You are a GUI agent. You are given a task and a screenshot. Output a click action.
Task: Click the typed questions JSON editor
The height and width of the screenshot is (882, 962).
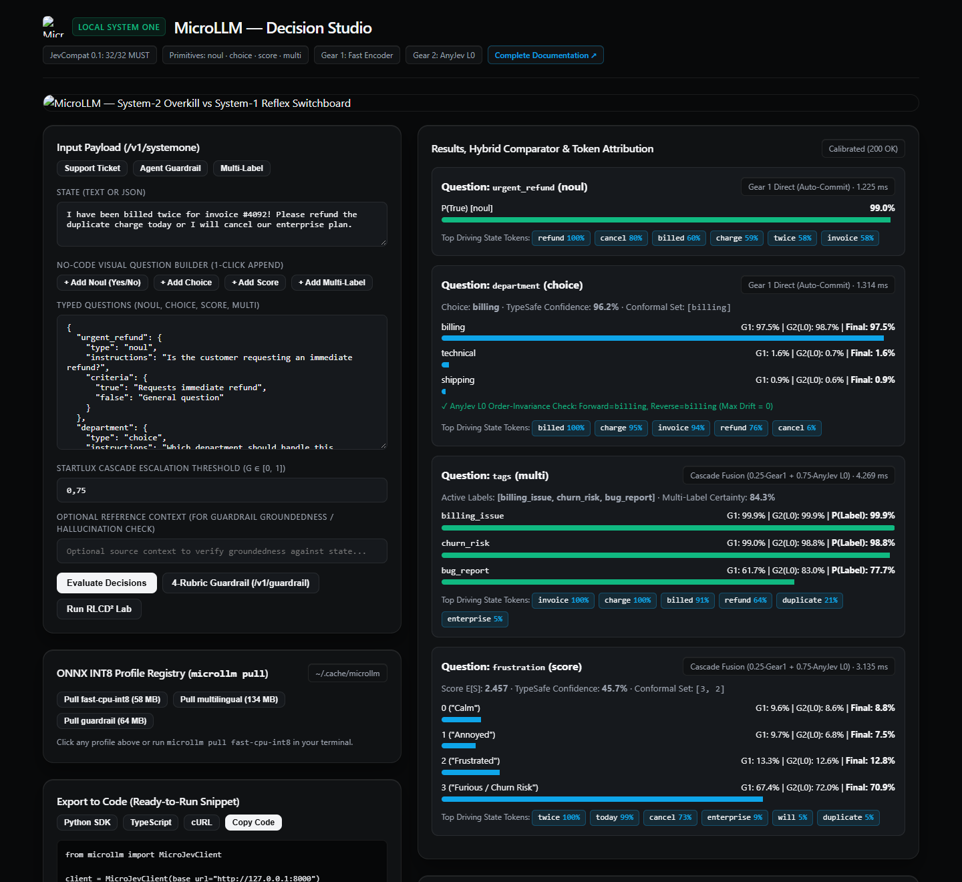tap(222, 382)
